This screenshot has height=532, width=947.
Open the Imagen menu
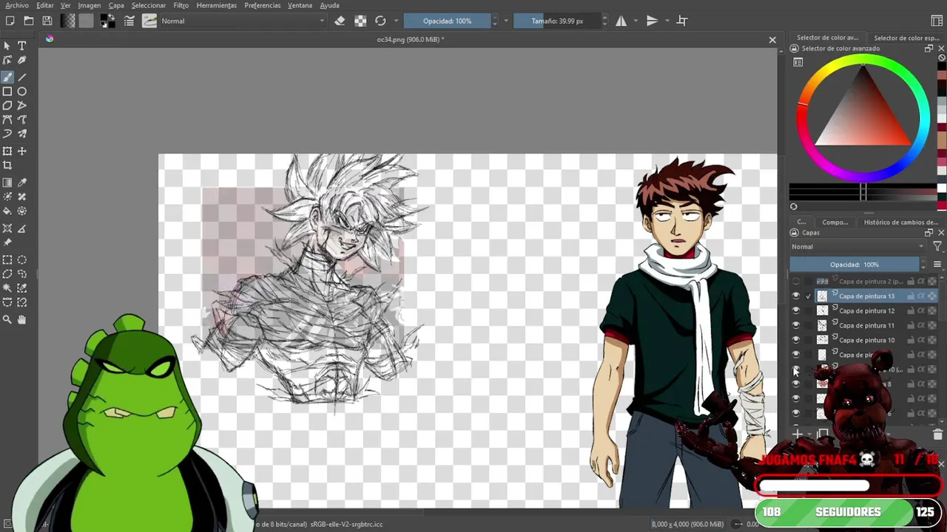[x=89, y=5]
